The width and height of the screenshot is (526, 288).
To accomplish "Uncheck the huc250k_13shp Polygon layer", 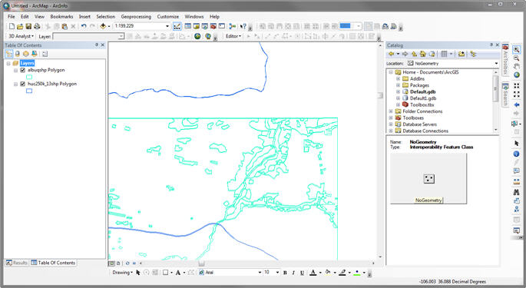I will [x=23, y=84].
